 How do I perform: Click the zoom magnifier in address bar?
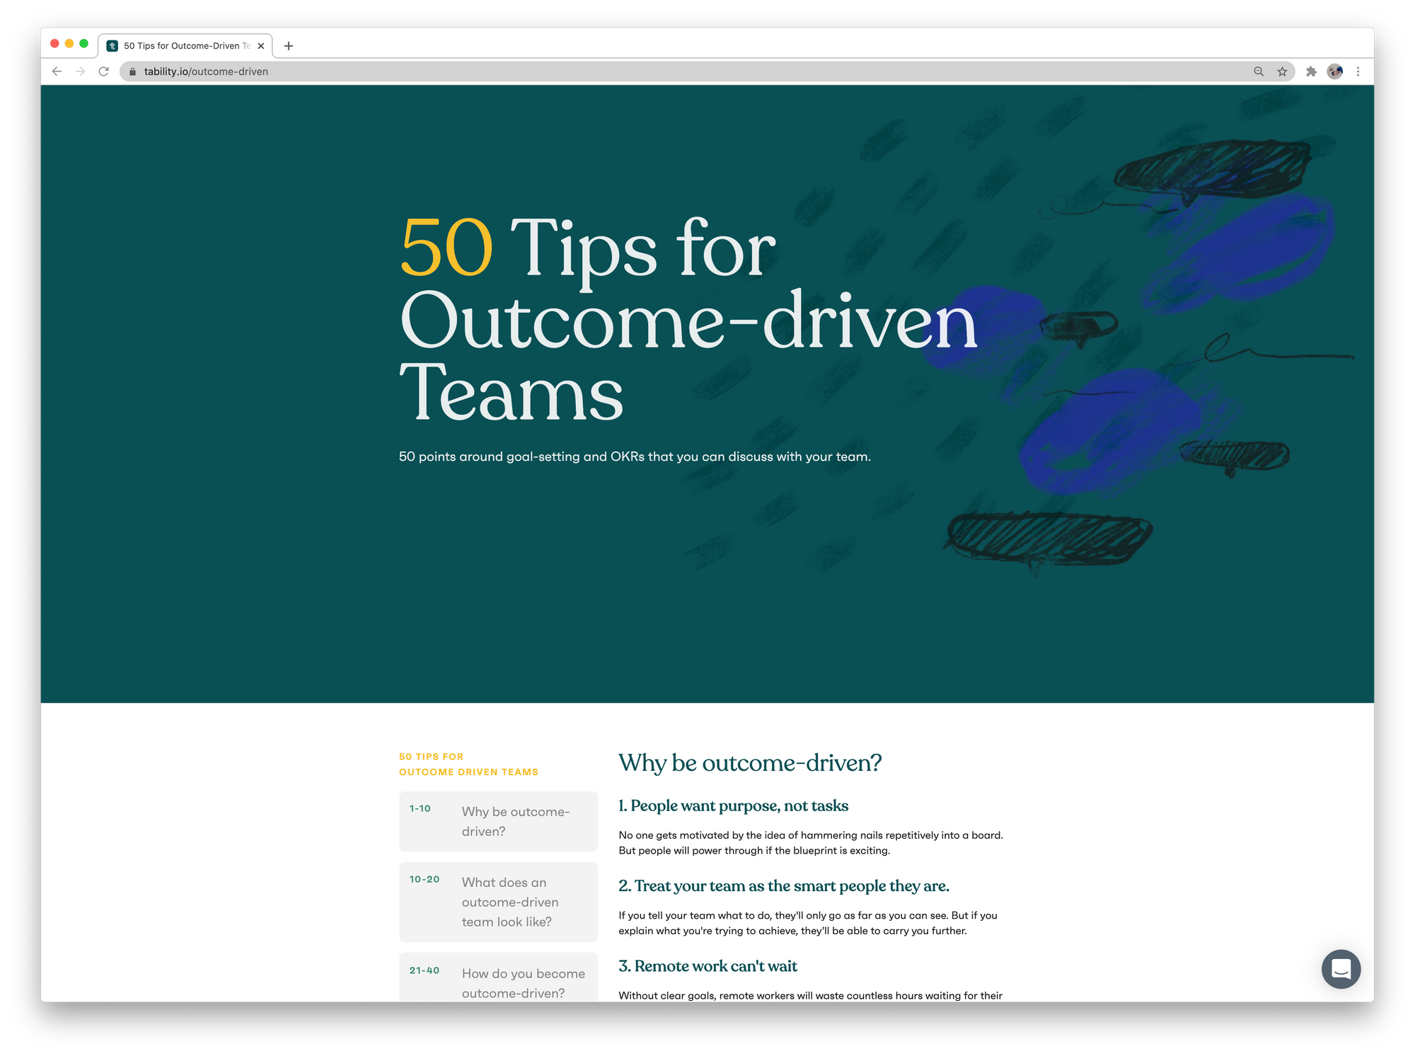coord(1259,71)
